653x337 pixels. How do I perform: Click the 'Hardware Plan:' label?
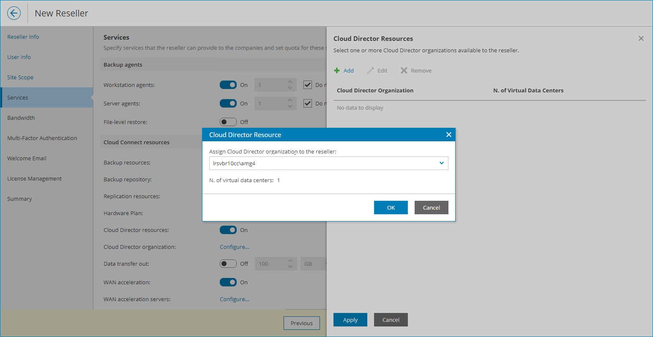coord(123,213)
